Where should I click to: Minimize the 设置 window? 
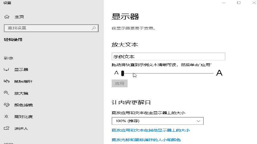pos(224,3)
